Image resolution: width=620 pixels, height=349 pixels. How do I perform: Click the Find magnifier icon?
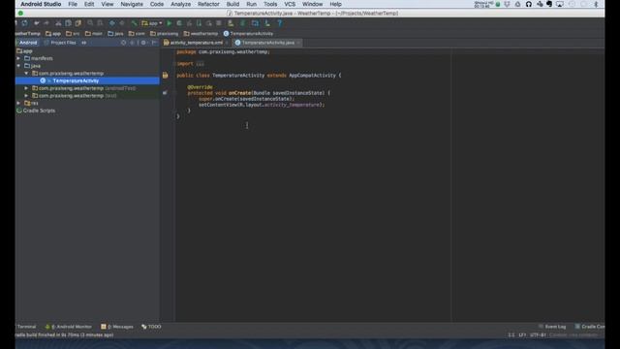(90, 23)
